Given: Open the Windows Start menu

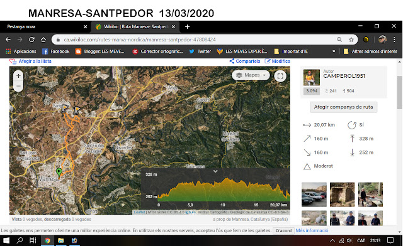Looking at the screenshot, I should point(6,240).
